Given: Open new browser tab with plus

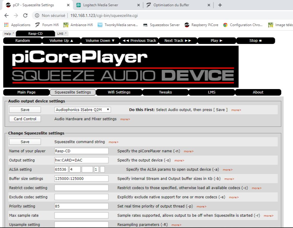Looking at the screenshot, I should pyautogui.click(x=220, y=5).
